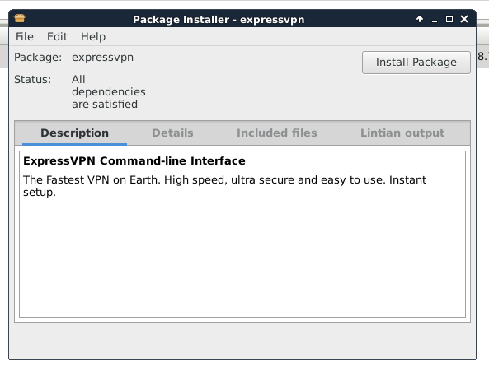Screen dimensions: 489x372
Task: Switch to the Included files tab
Action: click(276, 133)
